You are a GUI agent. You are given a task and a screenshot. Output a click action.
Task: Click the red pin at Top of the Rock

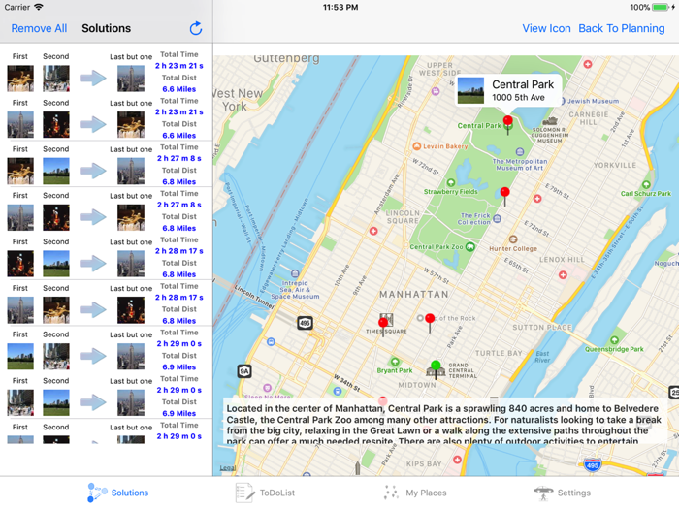coord(430,319)
